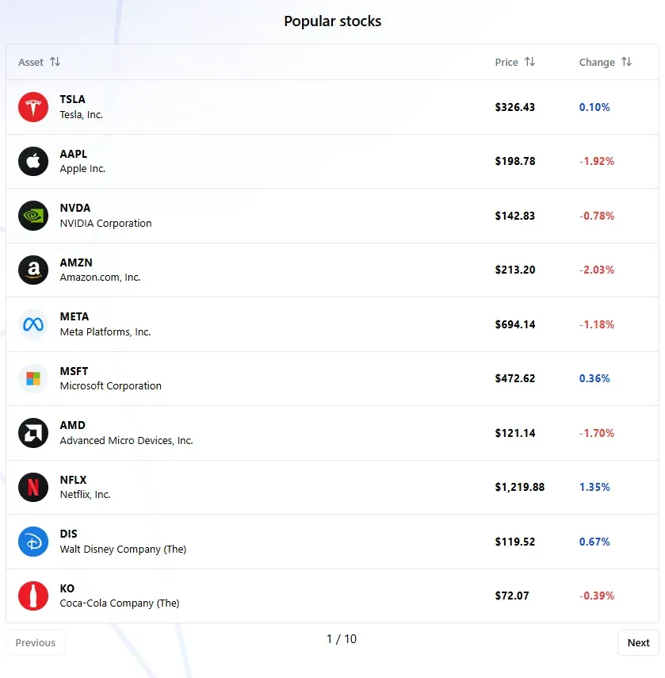
Task: Click the Apple logo icon
Action: pos(33,161)
